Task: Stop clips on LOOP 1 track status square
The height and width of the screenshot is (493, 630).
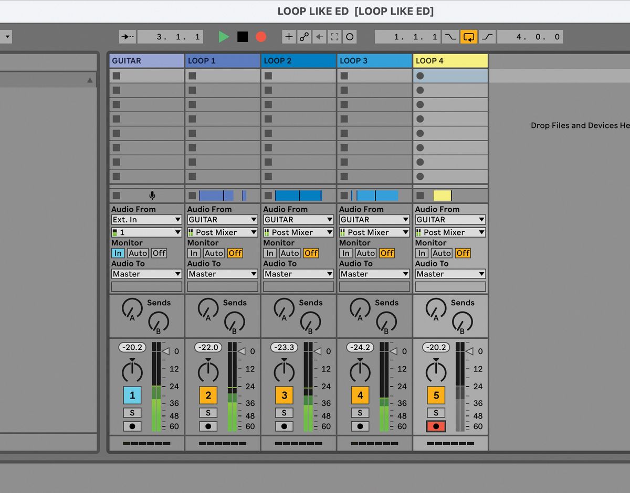Action: click(192, 196)
